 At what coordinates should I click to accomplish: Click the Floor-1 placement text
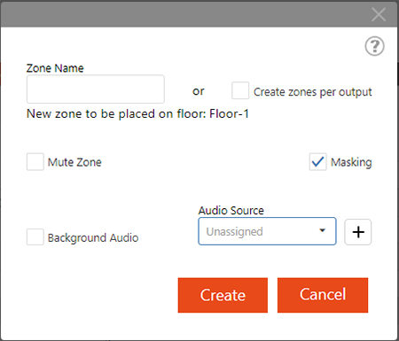pos(229,113)
